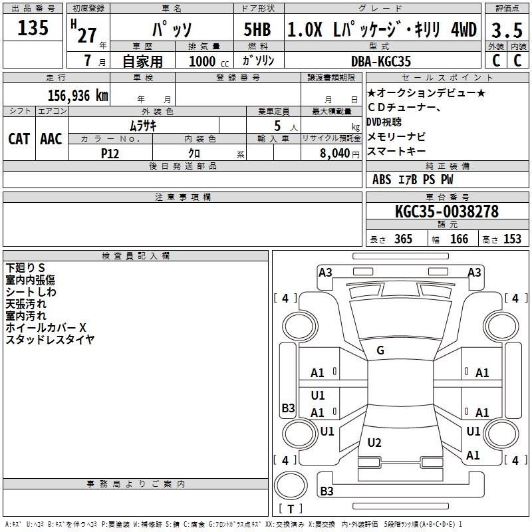Click the registration month 7 月
Viewport: 532px width, 532px height.
tap(94, 61)
